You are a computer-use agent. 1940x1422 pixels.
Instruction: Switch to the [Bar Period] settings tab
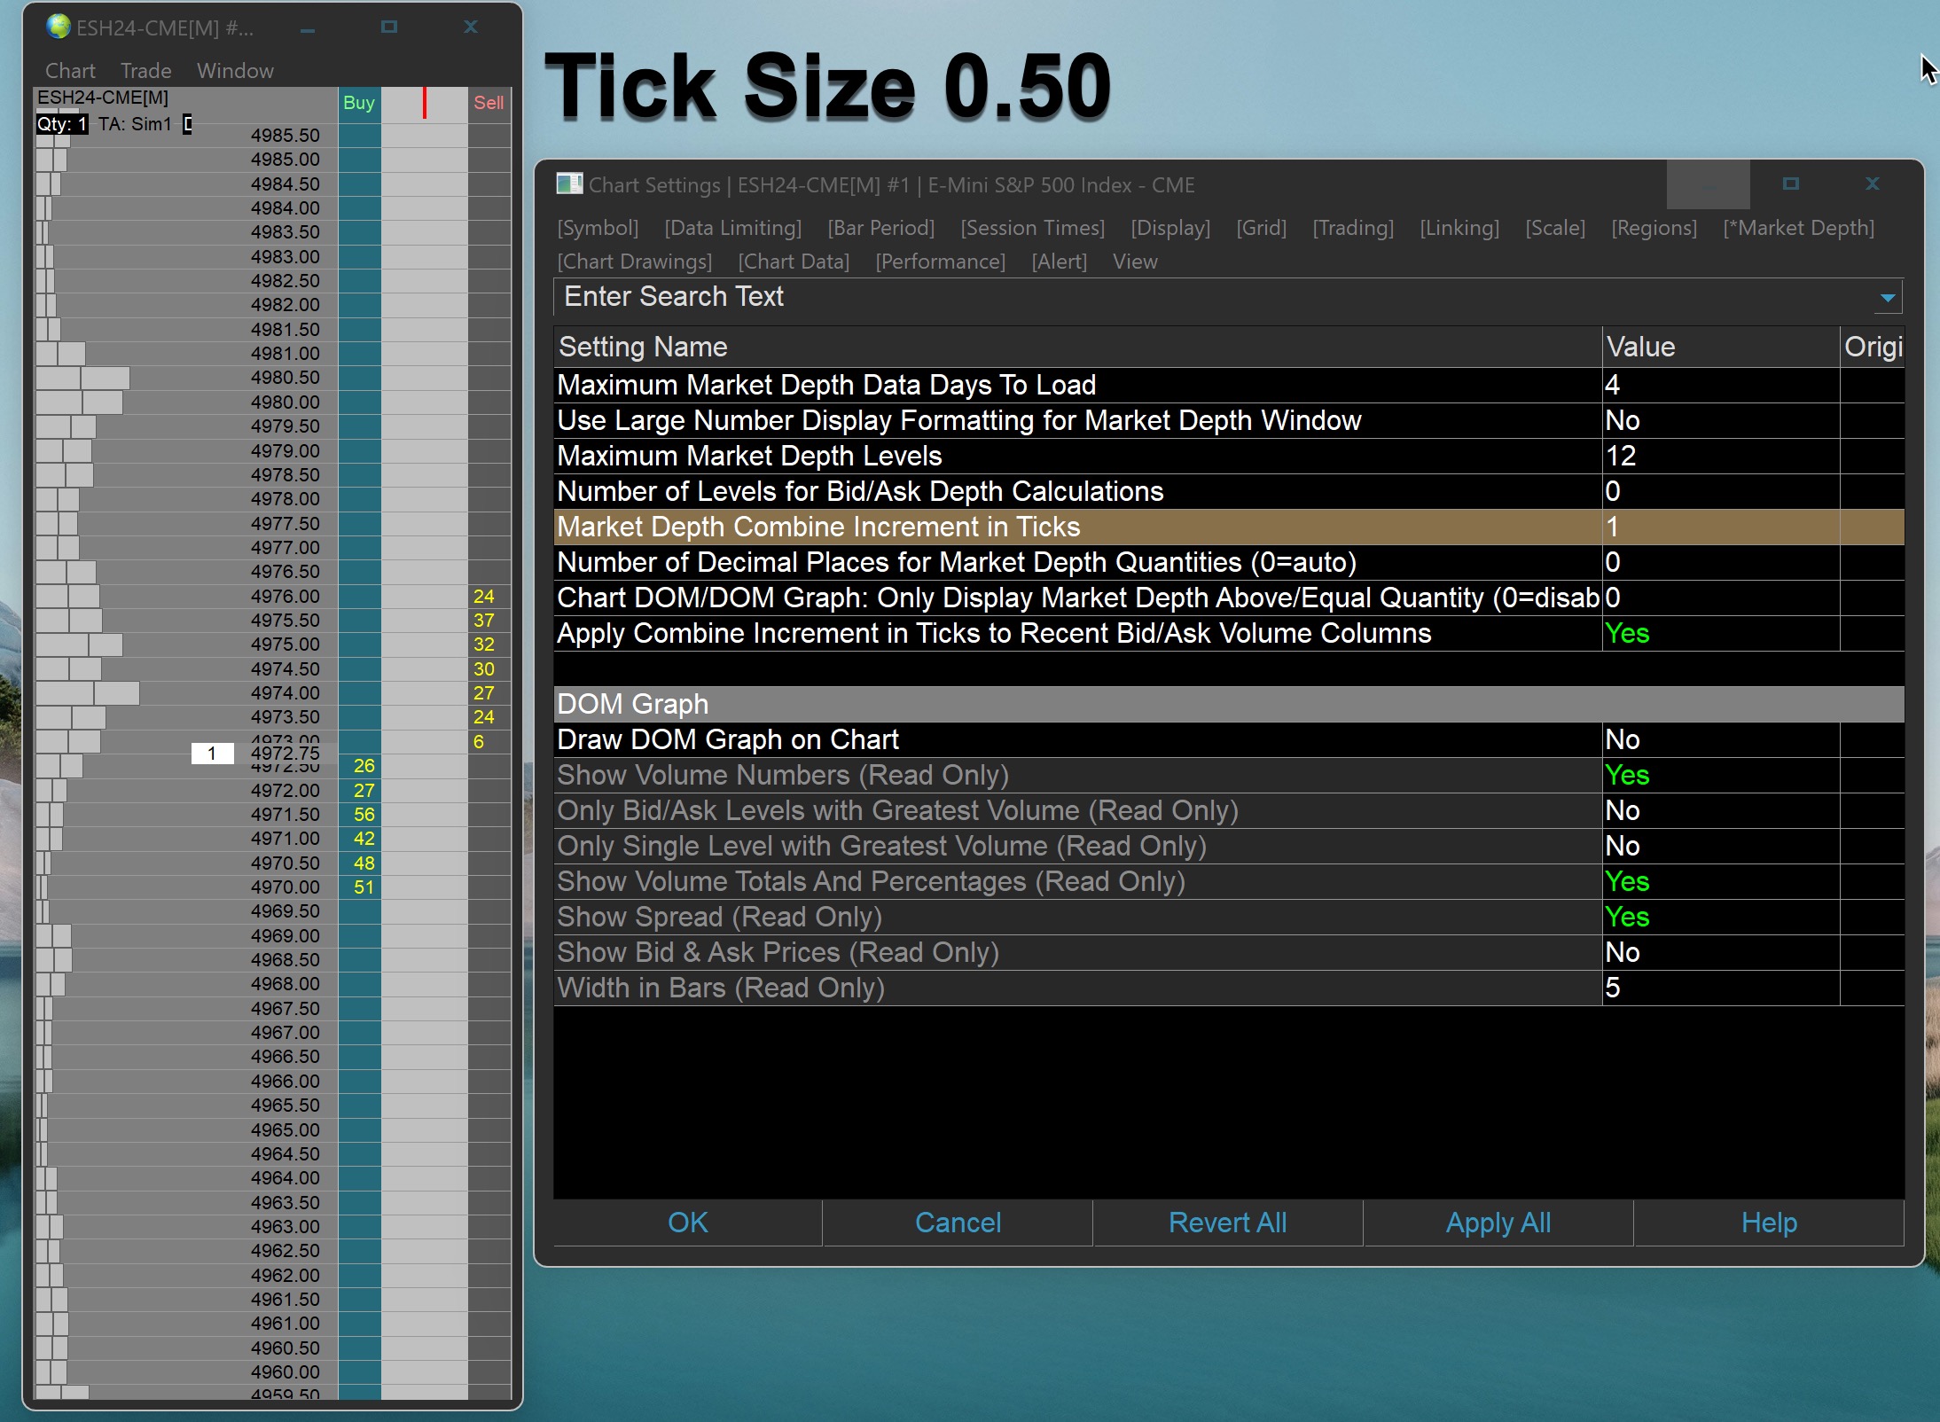pos(880,228)
